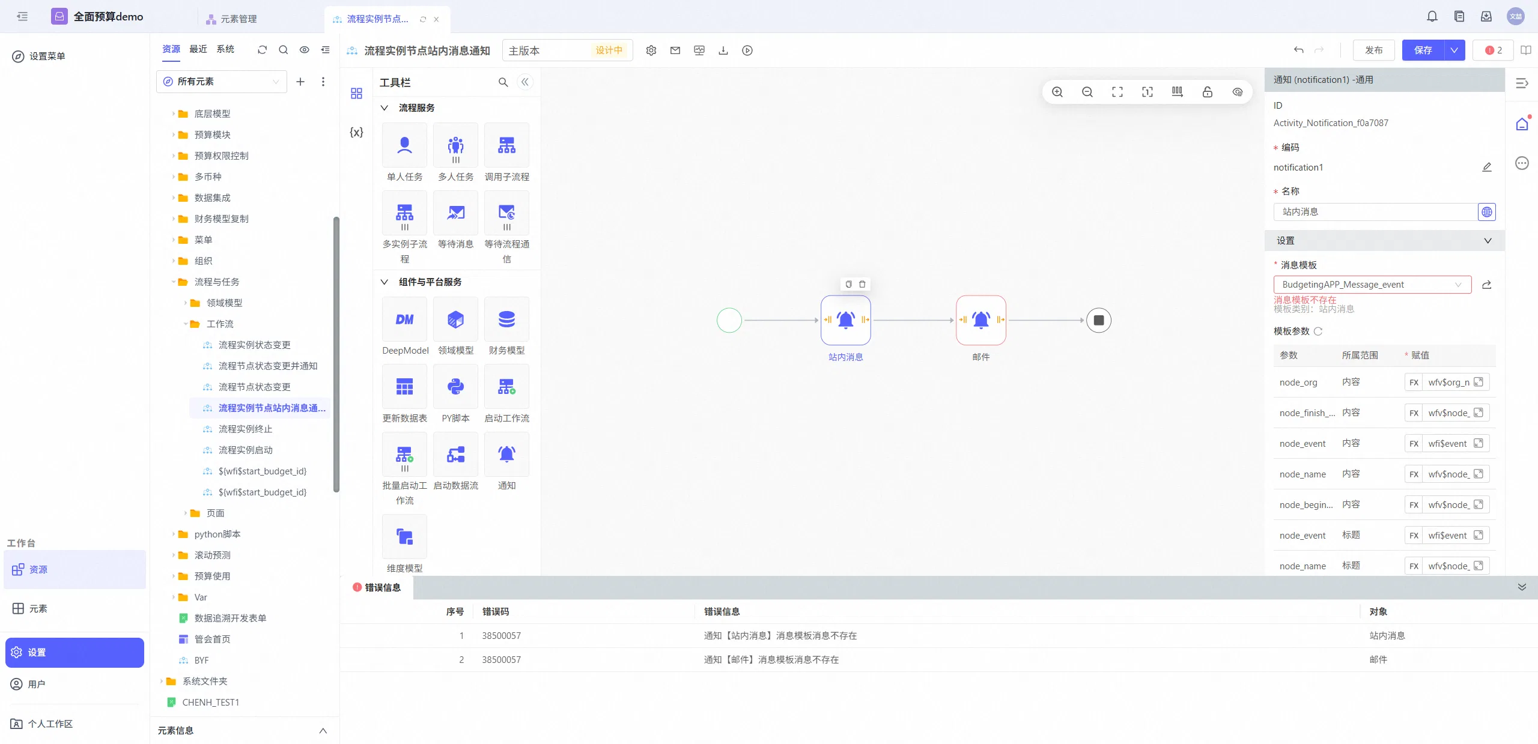1538x744 pixels.
Task: Pick the 维度模型 component icon
Action: (404, 537)
